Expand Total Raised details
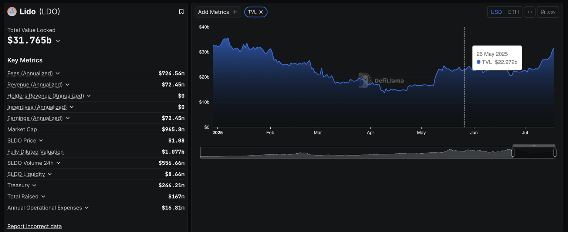568x232 pixels. pyautogui.click(x=43, y=197)
